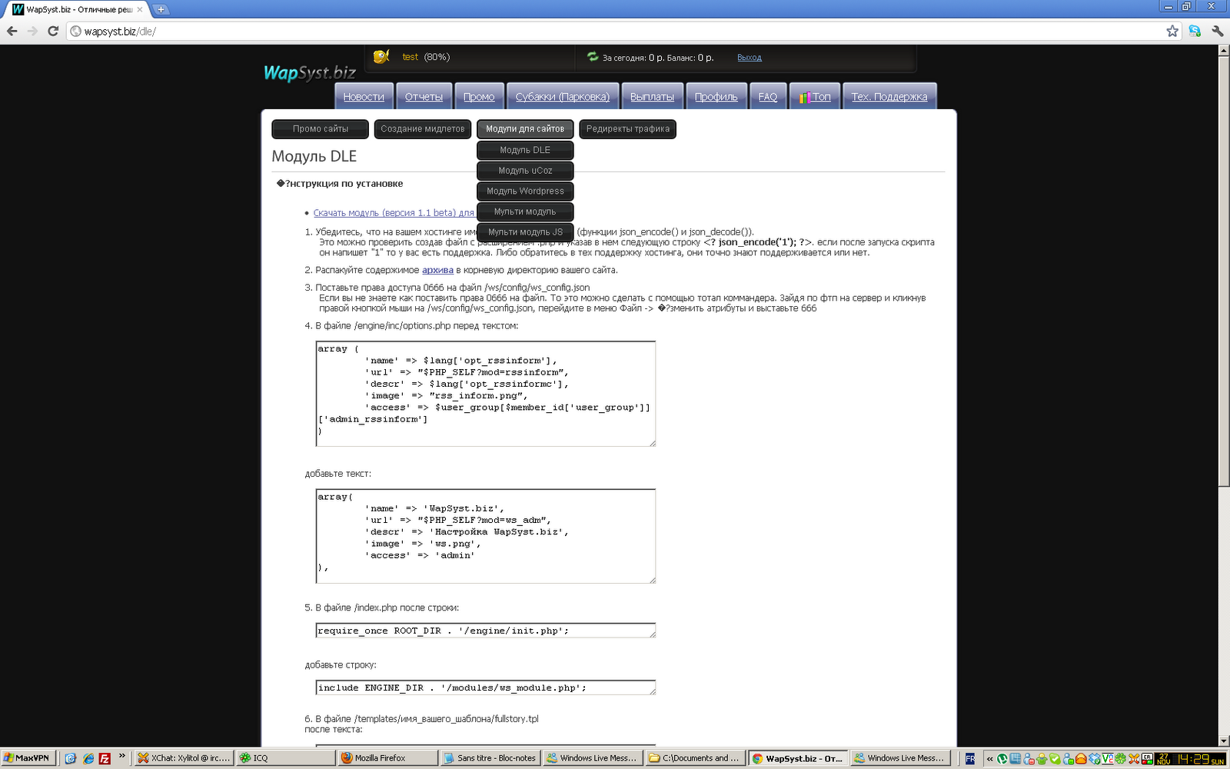Click the Скачать модуль download link
The height and width of the screenshot is (769, 1230).
394,213
